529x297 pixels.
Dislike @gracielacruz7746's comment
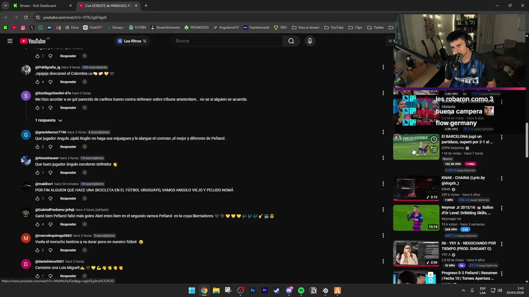[50, 147]
